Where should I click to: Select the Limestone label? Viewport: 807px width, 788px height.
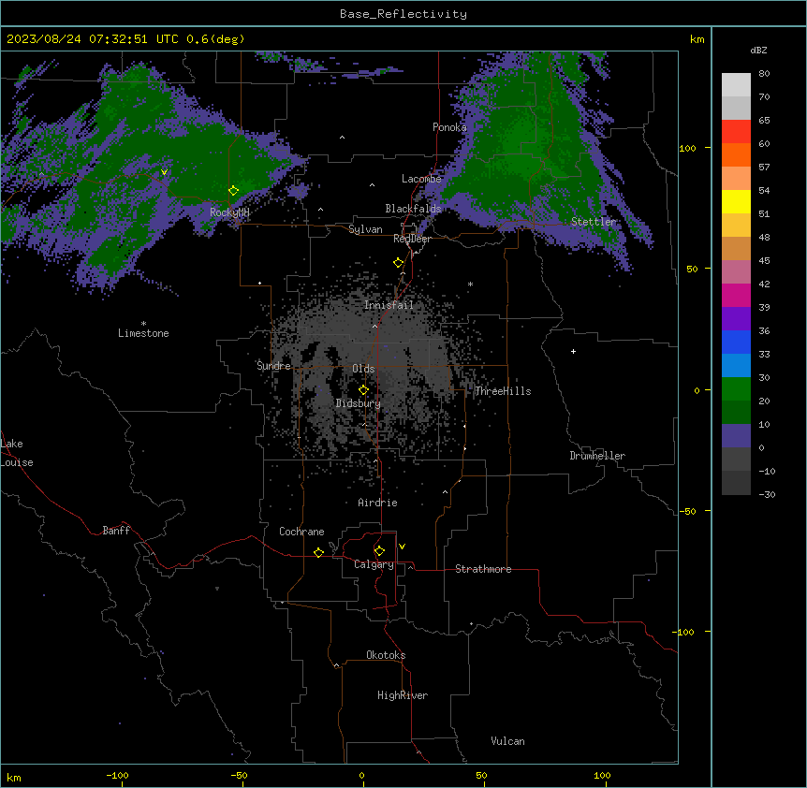143,333
